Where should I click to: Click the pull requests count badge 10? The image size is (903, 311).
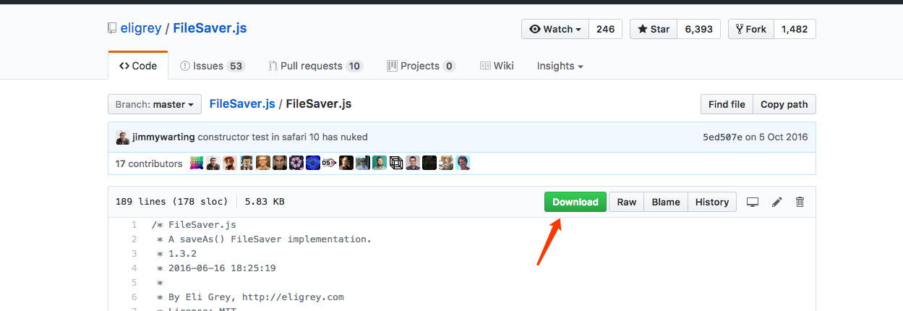(354, 66)
